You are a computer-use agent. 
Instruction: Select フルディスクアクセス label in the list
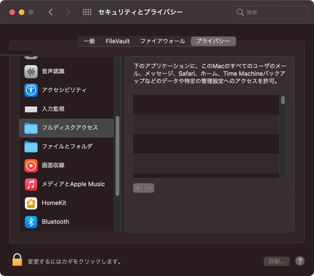click(x=70, y=128)
